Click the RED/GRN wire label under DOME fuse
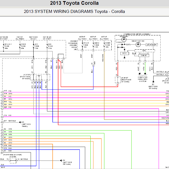 click(x=103, y=58)
